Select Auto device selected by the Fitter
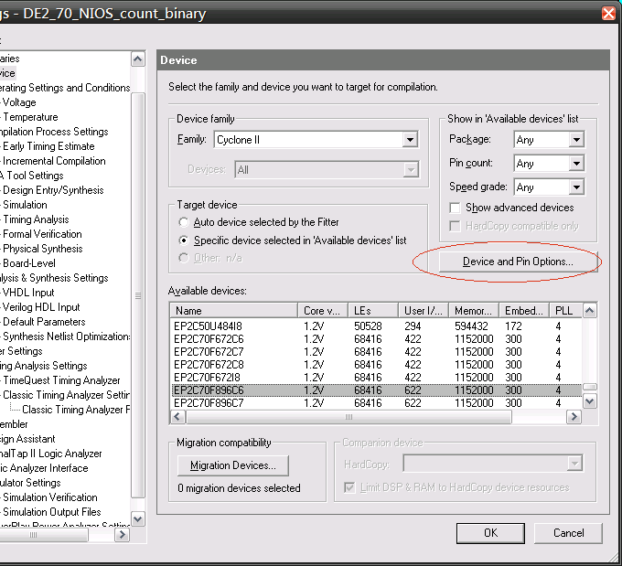622x566 pixels. 185,222
